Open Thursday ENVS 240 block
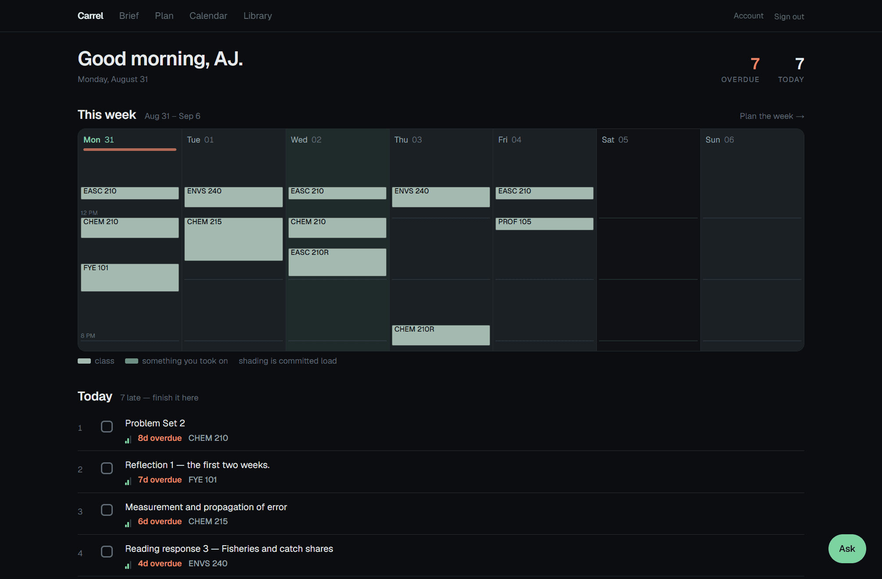Image resolution: width=882 pixels, height=579 pixels. pyautogui.click(x=441, y=197)
